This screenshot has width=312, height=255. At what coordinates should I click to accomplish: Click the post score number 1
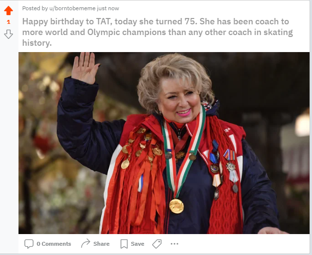[9, 22]
